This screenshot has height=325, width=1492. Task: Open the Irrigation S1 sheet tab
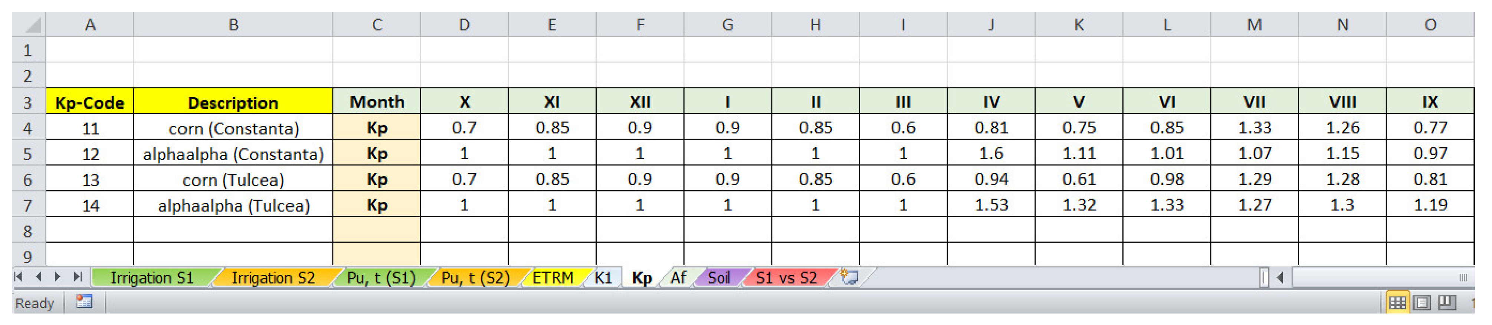pyautogui.click(x=152, y=278)
